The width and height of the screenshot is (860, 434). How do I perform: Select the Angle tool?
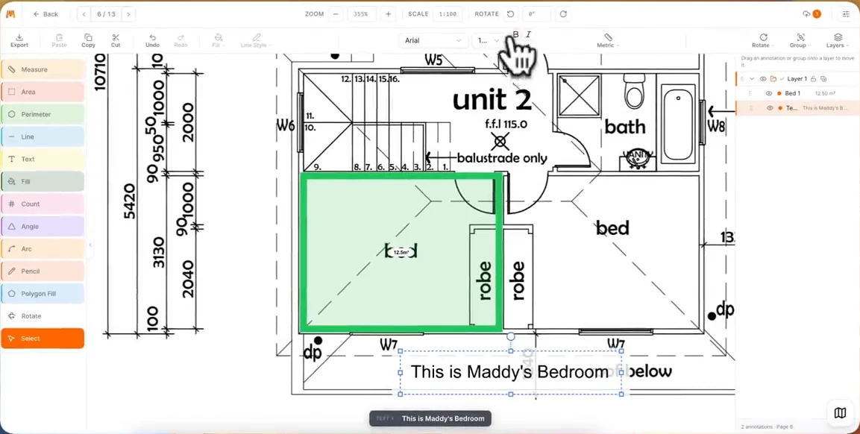point(43,227)
